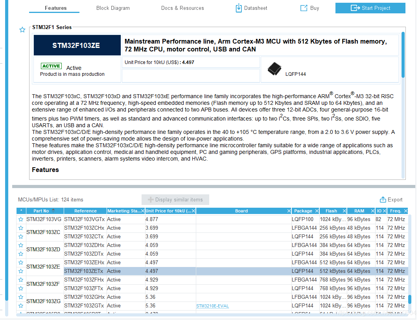This screenshot has width=420, height=320.
Task: Star the STM32F103ZETx row
Action: point(21,271)
